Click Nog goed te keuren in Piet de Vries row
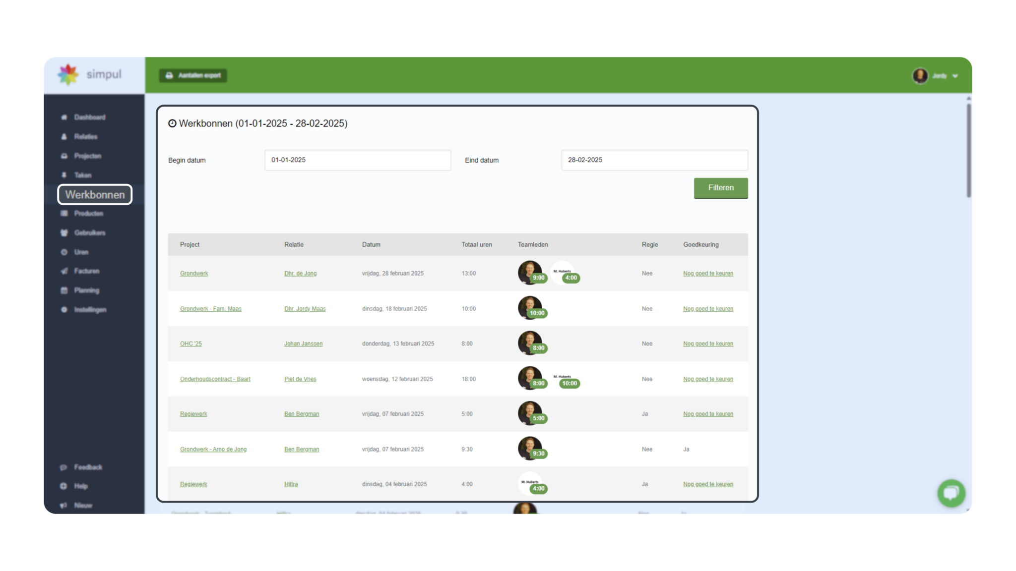The width and height of the screenshot is (1016, 571). [x=708, y=379]
